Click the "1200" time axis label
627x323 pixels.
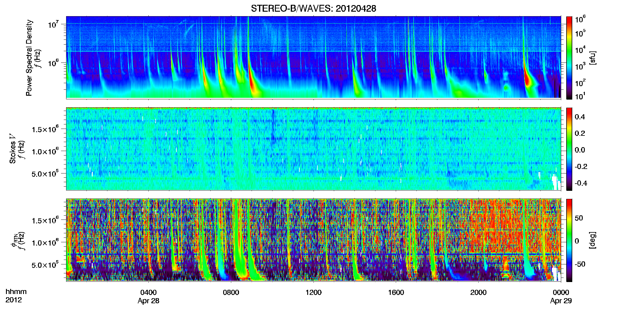pos(313,292)
